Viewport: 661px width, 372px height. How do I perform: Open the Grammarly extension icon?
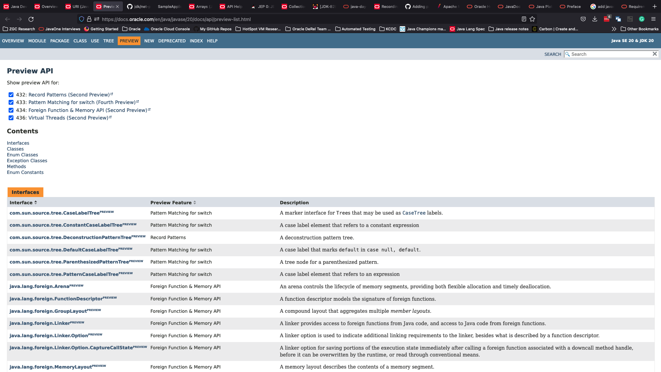(x=641, y=19)
